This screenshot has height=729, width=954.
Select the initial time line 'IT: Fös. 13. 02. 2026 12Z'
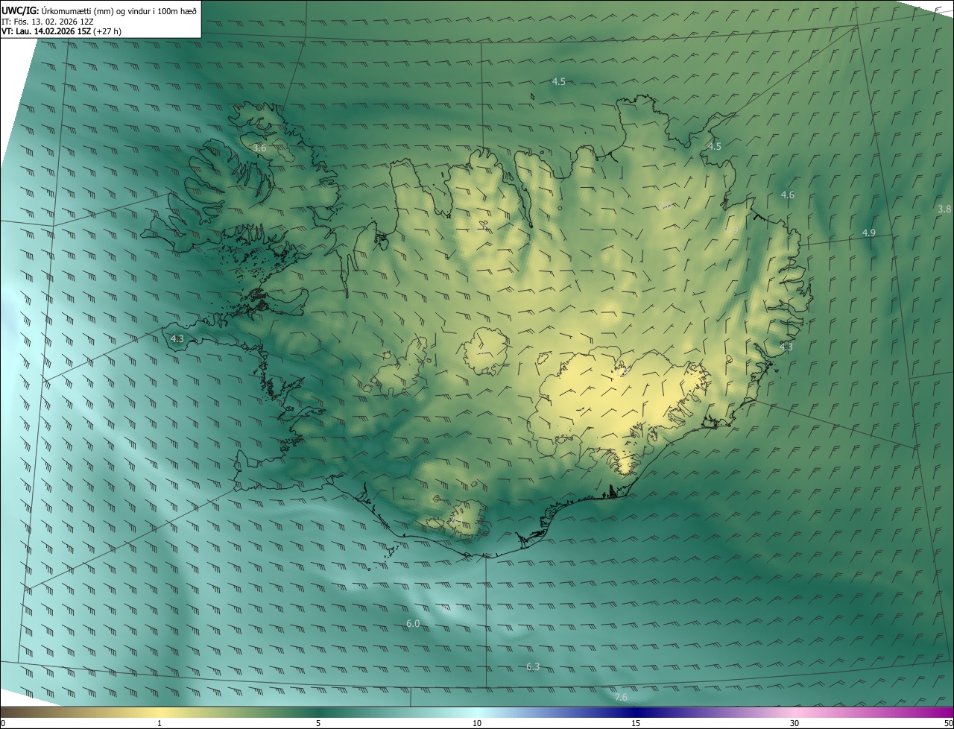[x=48, y=22]
